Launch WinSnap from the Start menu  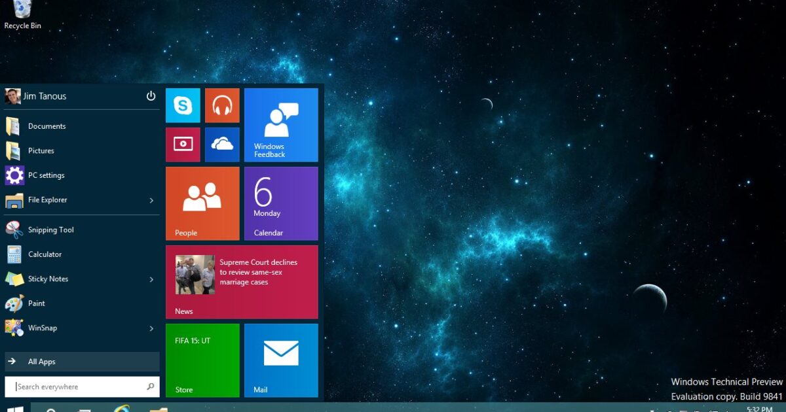[x=73, y=328]
